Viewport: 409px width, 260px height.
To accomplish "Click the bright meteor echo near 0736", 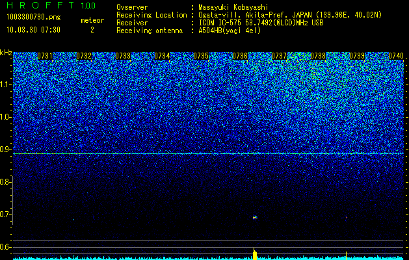I will coord(255,217).
